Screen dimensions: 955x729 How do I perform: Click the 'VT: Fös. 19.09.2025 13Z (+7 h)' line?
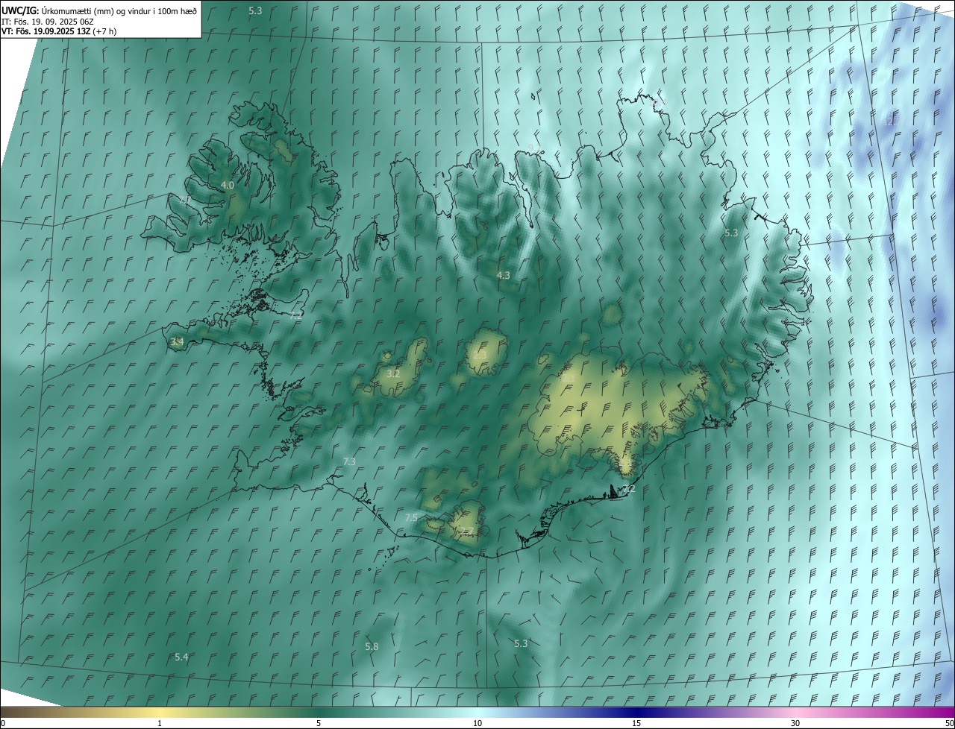59,31
